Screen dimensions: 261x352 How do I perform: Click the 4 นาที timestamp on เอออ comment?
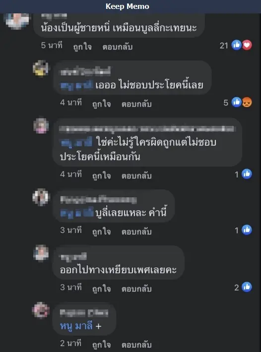coord(71,103)
